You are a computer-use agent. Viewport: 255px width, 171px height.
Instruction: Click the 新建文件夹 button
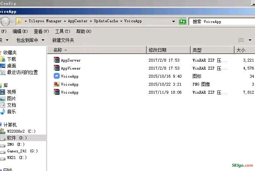tap(63, 40)
